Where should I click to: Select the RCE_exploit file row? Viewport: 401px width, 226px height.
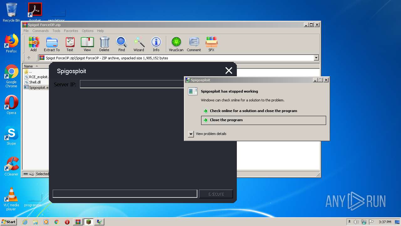click(x=36, y=77)
